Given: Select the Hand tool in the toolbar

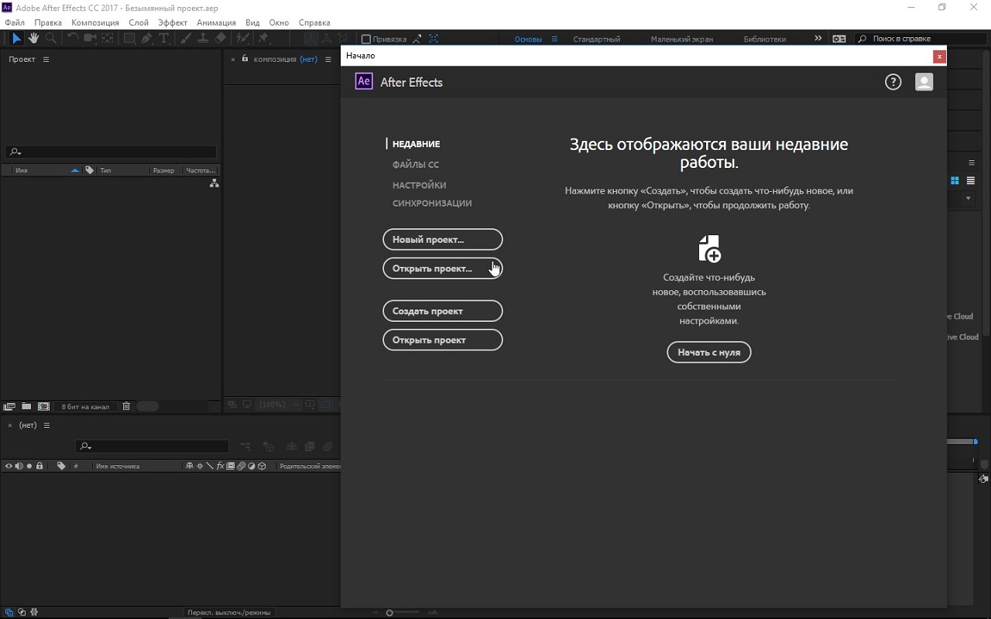Looking at the screenshot, I should (x=34, y=39).
